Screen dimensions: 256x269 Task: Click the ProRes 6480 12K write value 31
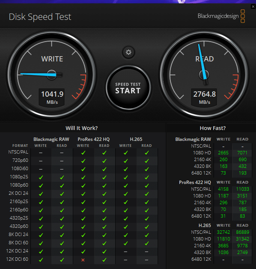223,216
